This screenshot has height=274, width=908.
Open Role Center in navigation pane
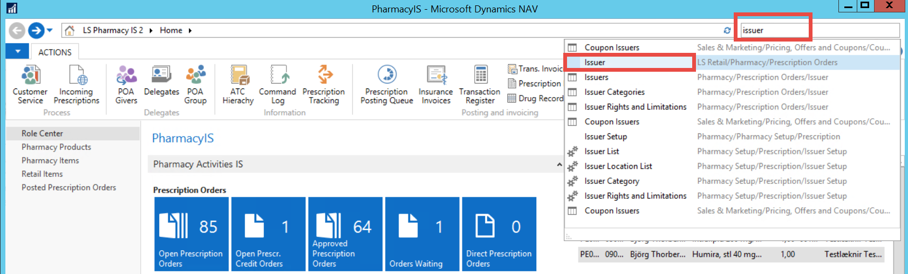point(73,133)
